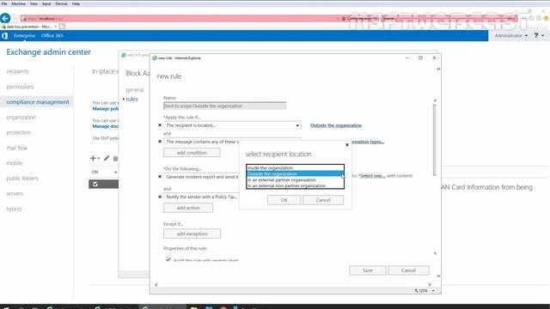Image resolution: width=550 pixels, height=309 pixels.
Task: Go back with the browser back arrow
Action: [5, 18]
